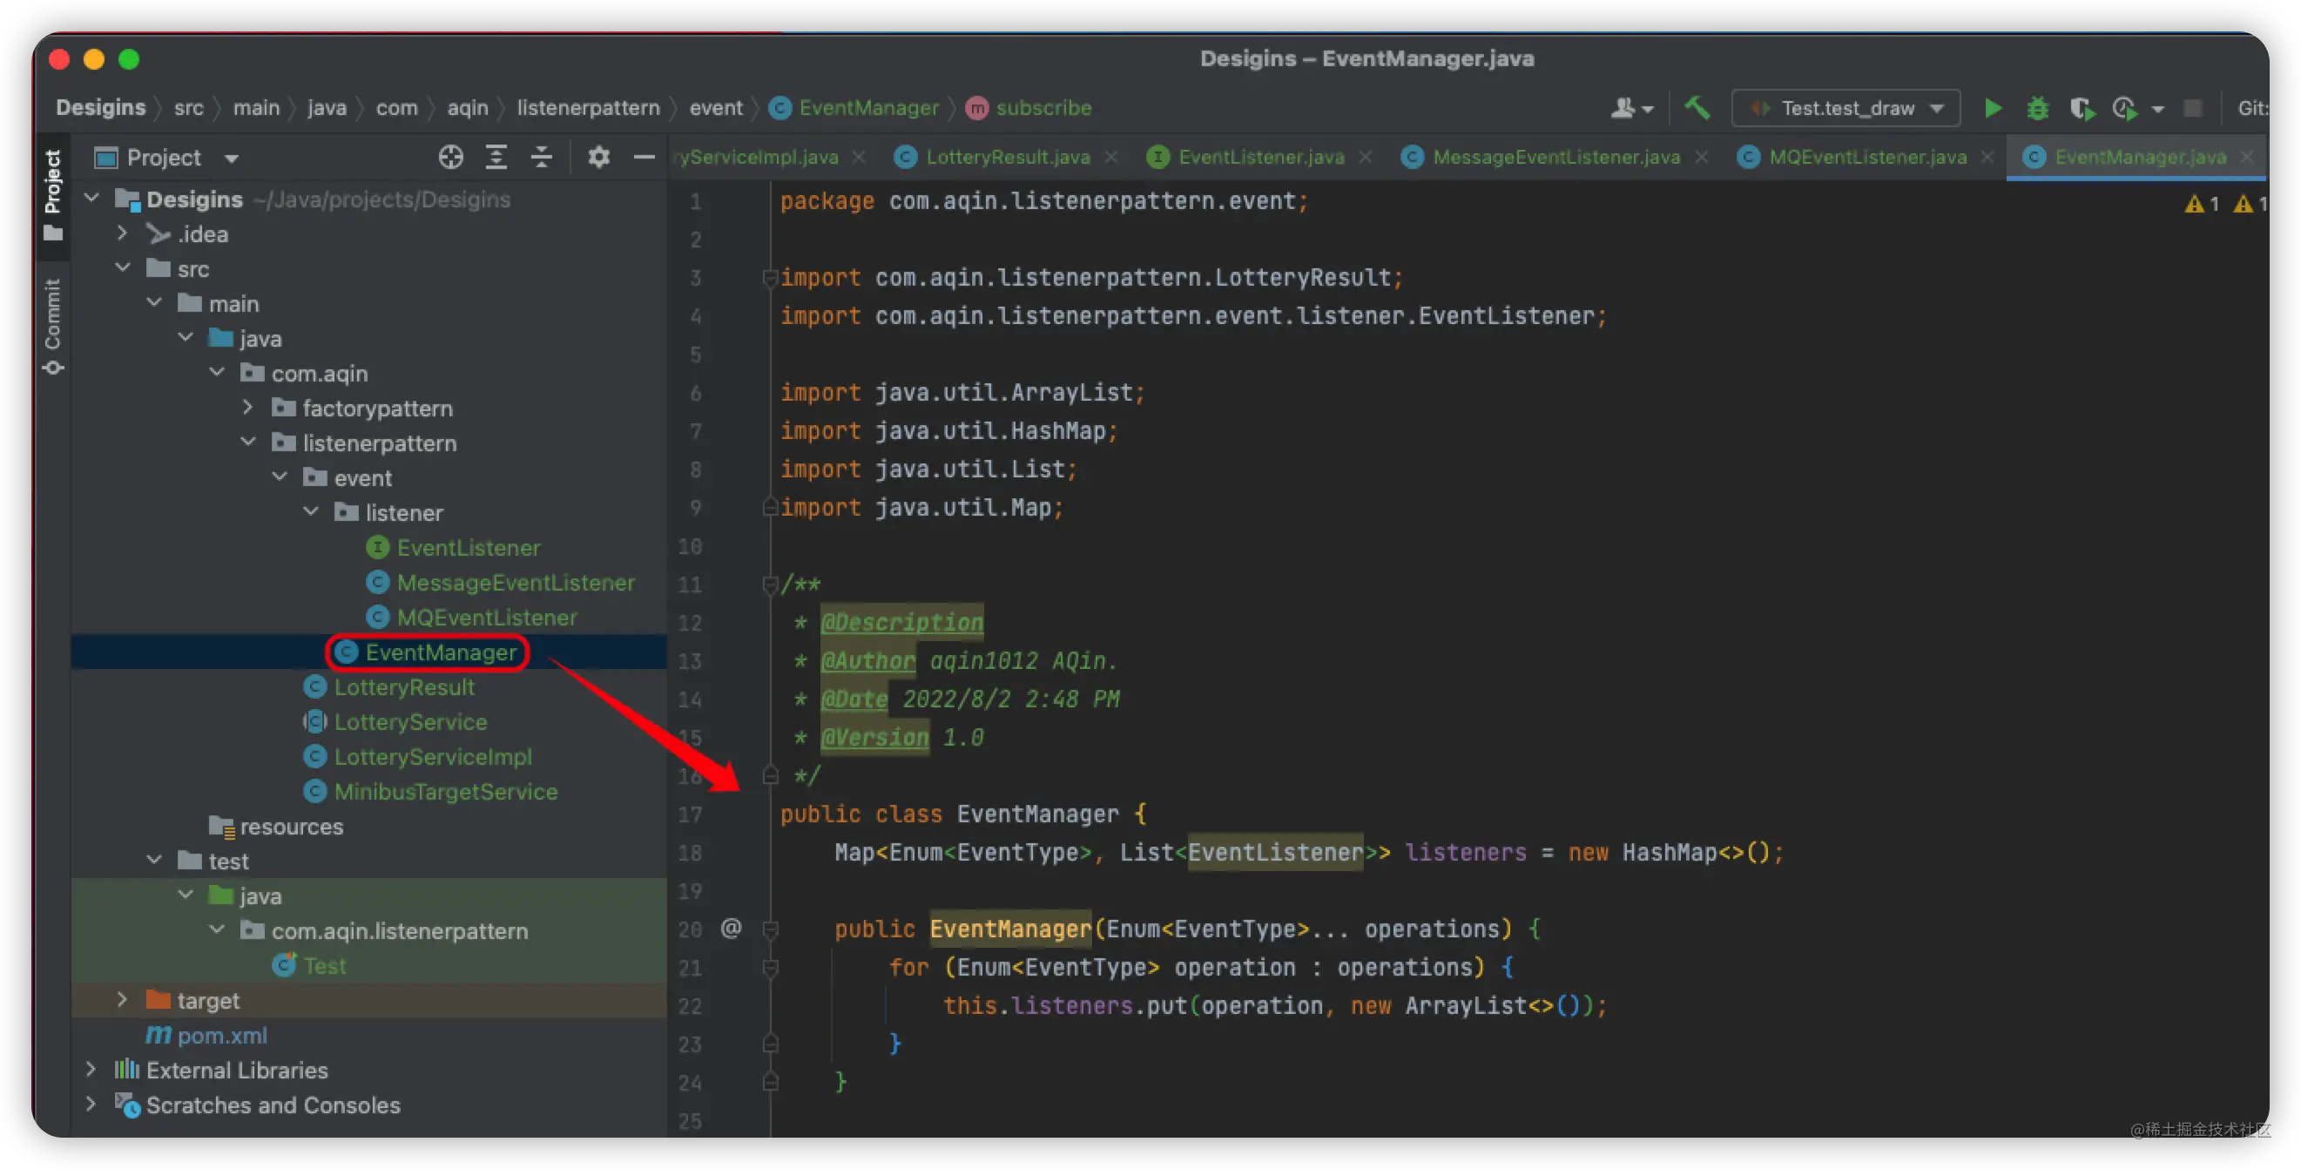Switch to EventListener.java tab
The image size is (2301, 1169).
tap(1260, 158)
